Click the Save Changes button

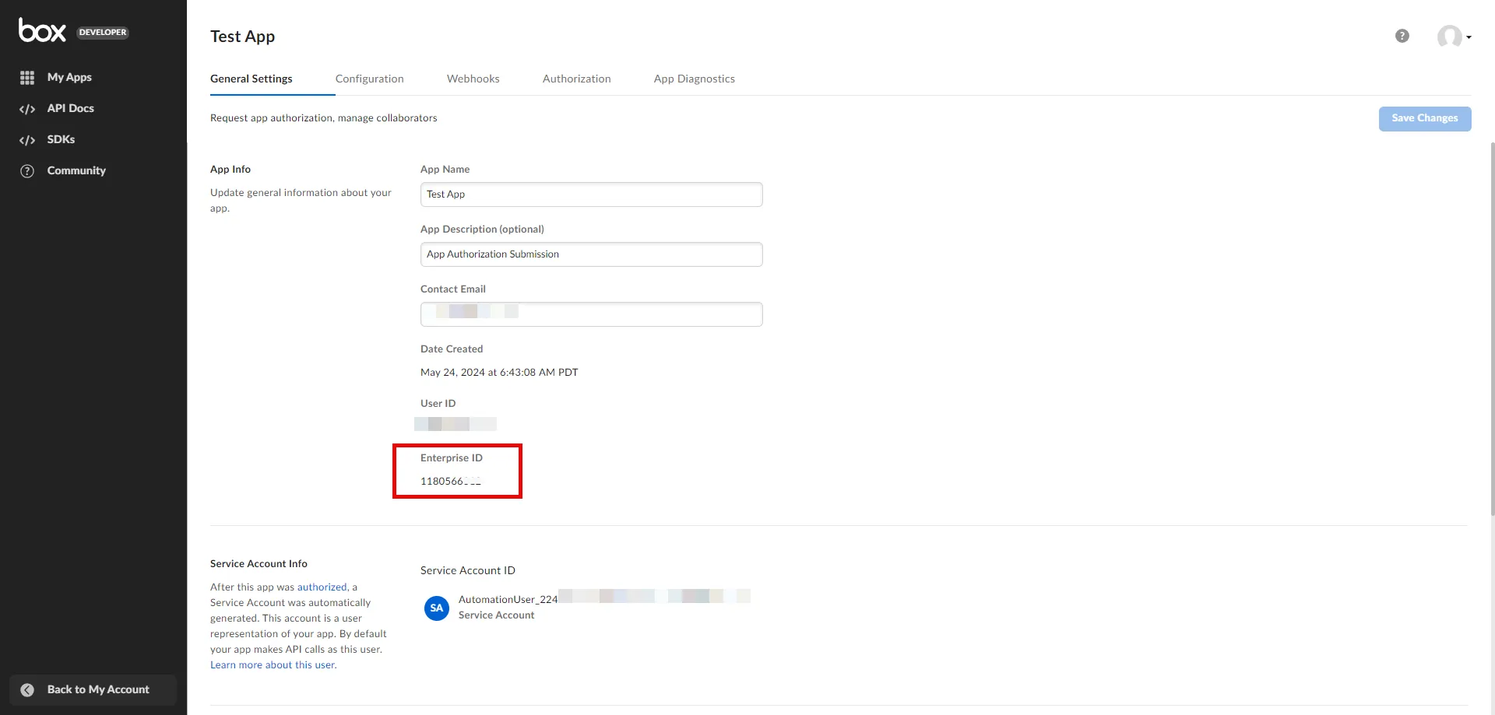1424,118
